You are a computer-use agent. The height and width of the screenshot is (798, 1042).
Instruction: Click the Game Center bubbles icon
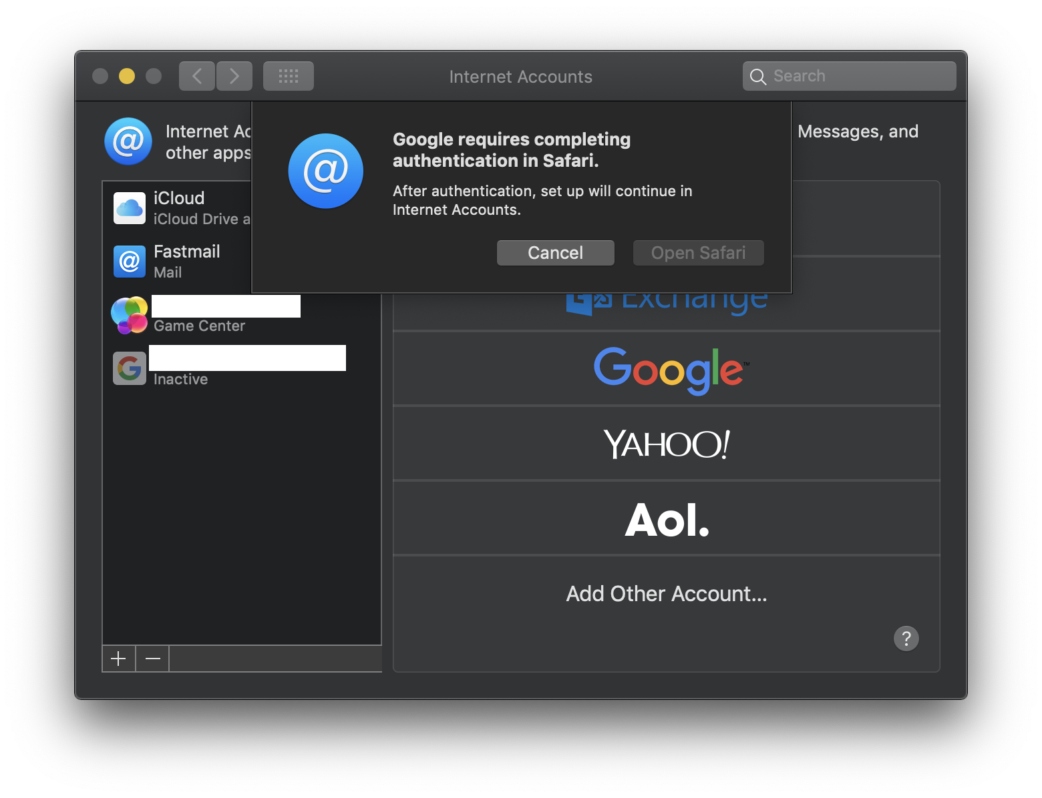(129, 315)
